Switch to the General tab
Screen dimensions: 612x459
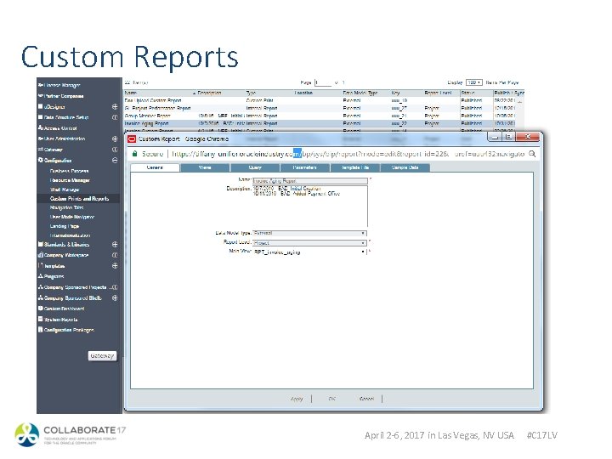tap(155, 167)
